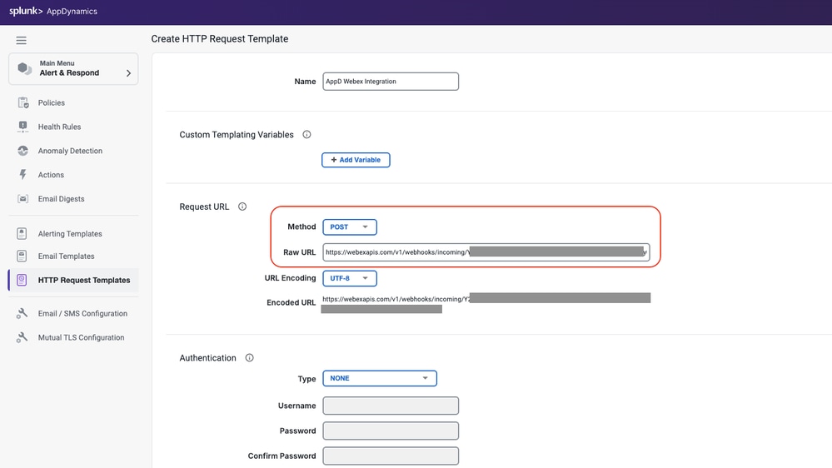Image resolution: width=832 pixels, height=468 pixels.
Task: Expand Alert & Respond main menu chevron
Action: [128, 73]
